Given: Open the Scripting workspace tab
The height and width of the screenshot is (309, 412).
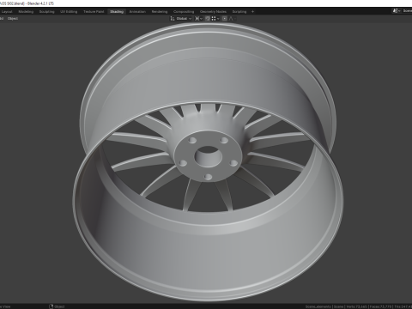Looking at the screenshot, I should (239, 12).
